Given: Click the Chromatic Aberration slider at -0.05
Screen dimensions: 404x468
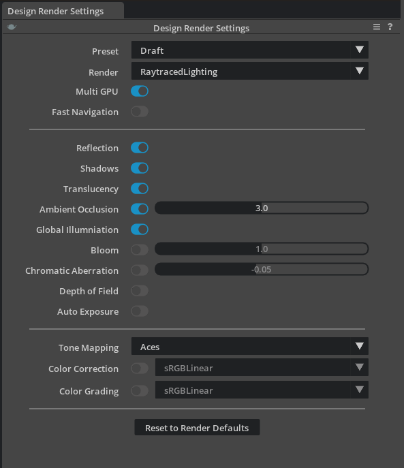Looking at the screenshot, I should pos(261,269).
